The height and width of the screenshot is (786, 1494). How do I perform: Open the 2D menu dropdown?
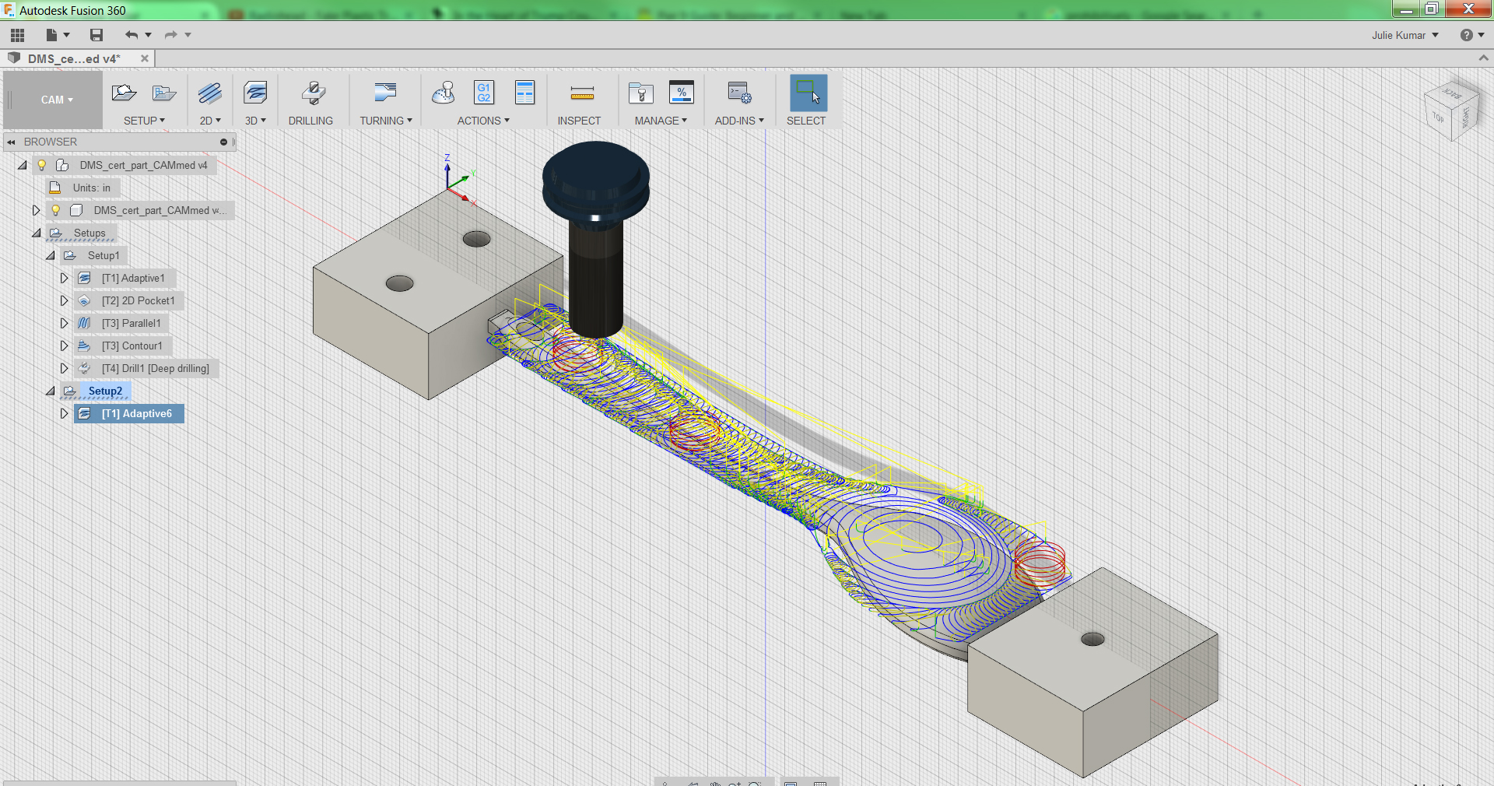click(210, 121)
